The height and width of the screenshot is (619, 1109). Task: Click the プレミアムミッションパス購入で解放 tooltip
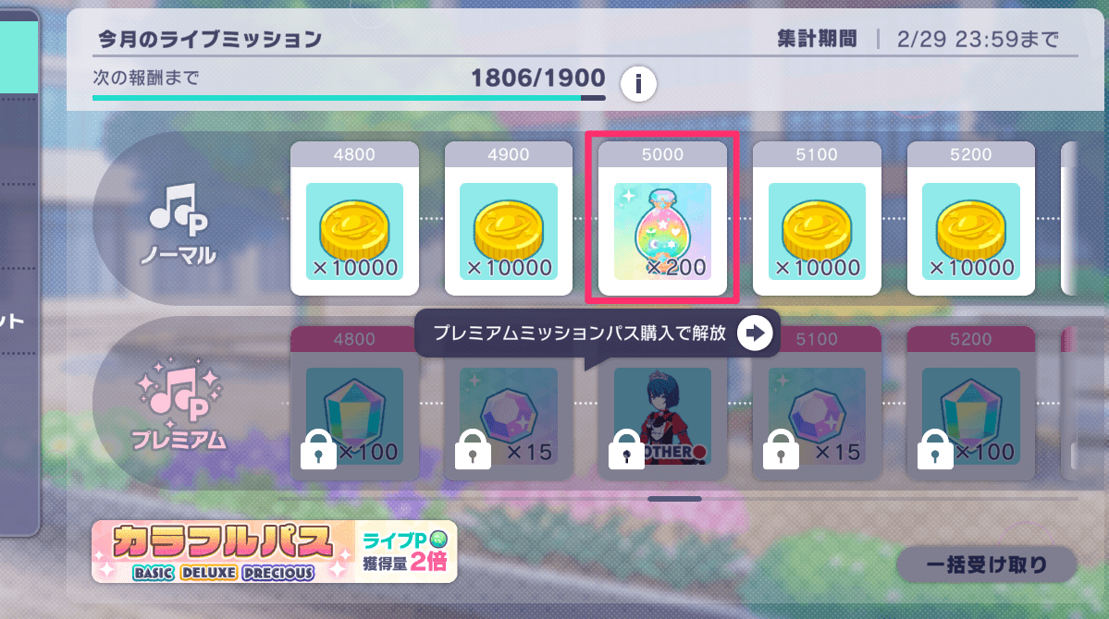coord(597,333)
